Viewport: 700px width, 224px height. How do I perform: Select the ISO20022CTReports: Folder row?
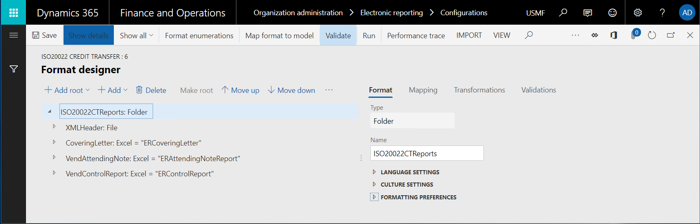(200, 112)
